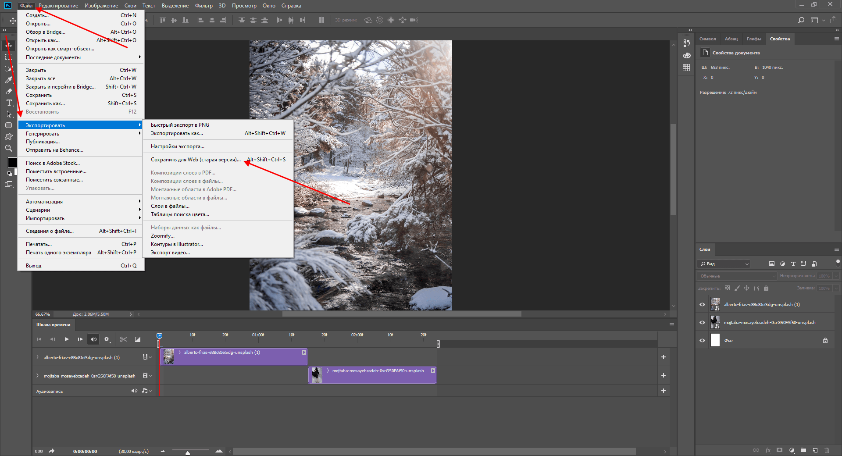Open timeline playback settings gear

pyautogui.click(x=107, y=339)
